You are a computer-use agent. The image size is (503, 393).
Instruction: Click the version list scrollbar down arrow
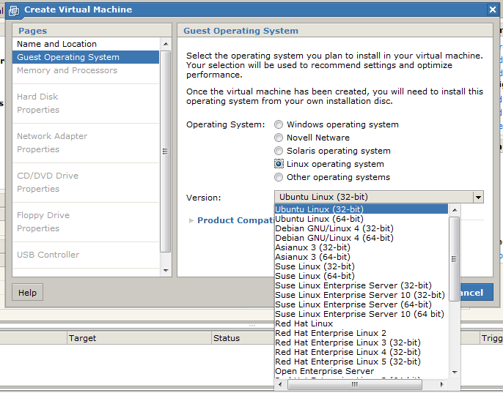(x=455, y=372)
